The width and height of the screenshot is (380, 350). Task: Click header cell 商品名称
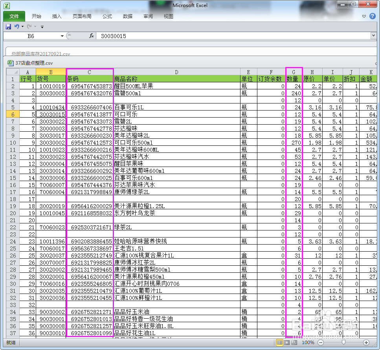pyautogui.click(x=177, y=79)
